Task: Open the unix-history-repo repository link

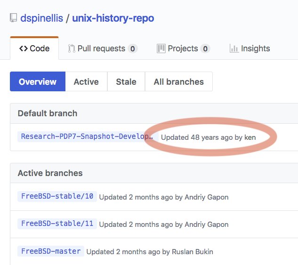Action: [113, 18]
